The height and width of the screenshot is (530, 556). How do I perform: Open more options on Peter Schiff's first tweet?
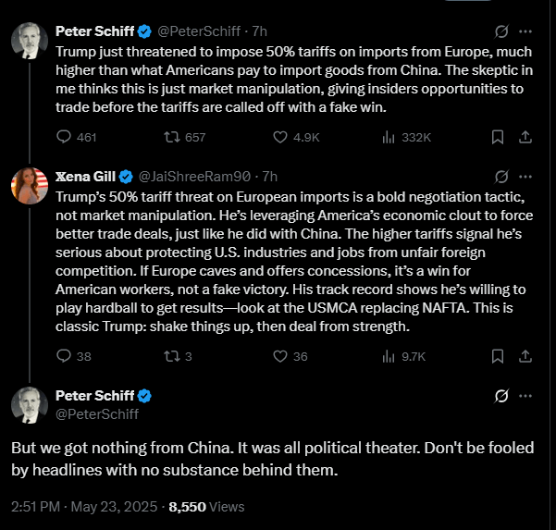click(x=525, y=33)
